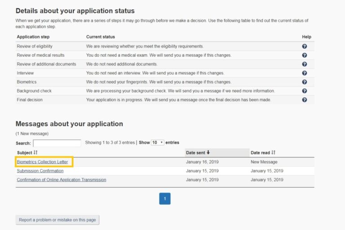The height and width of the screenshot is (230, 345).
Task: Click the Current status column header
Action: click(x=100, y=37)
